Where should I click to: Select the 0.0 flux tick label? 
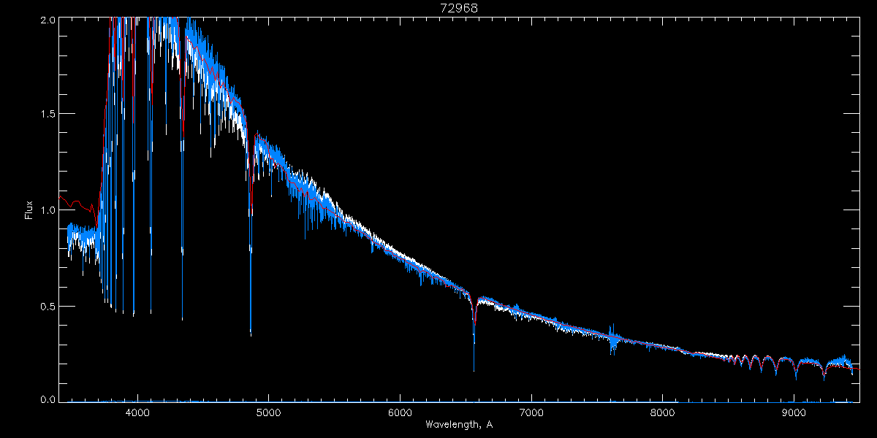(48, 399)
